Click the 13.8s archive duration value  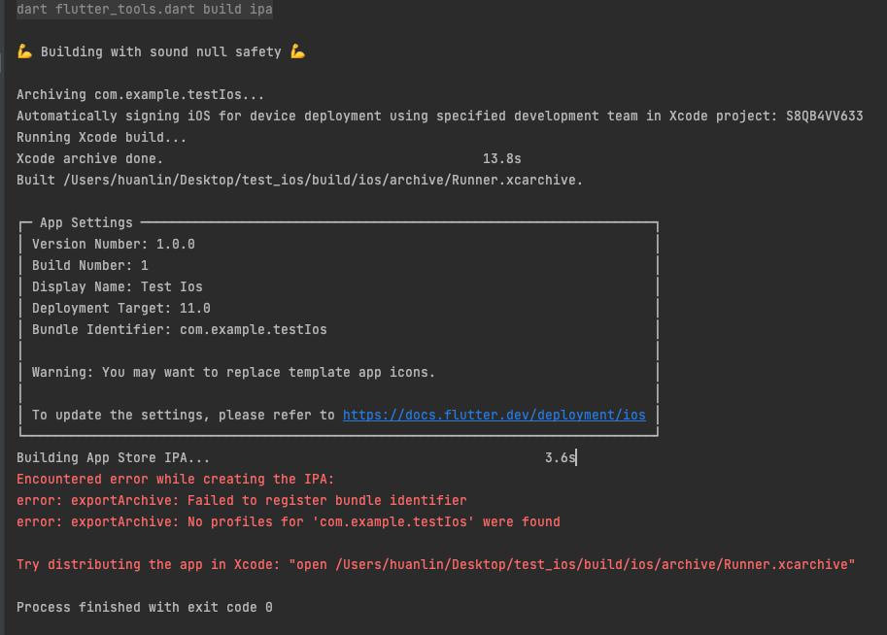pos(501,159)
